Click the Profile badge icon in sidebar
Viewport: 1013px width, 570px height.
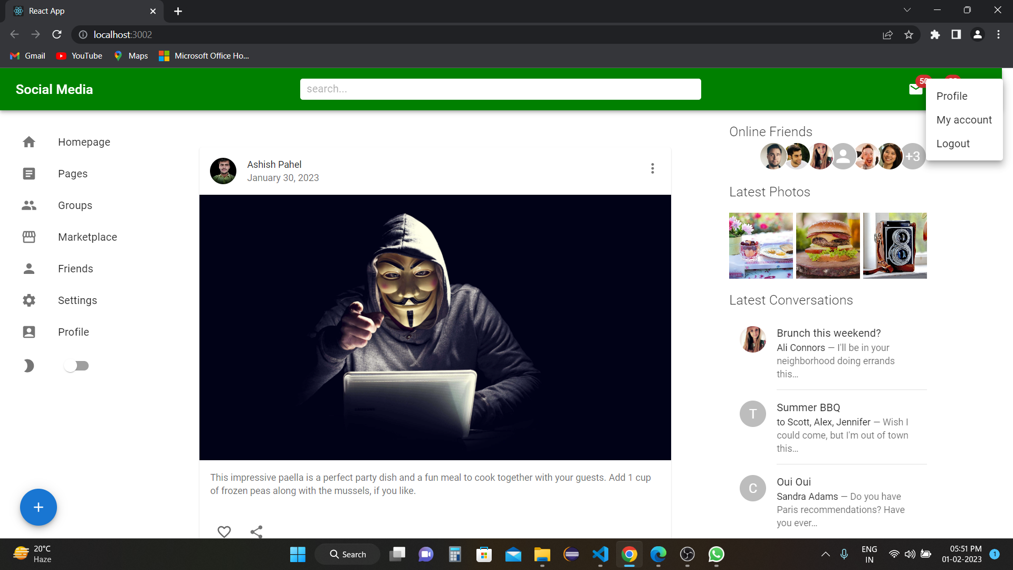click(x=29, y=332)
